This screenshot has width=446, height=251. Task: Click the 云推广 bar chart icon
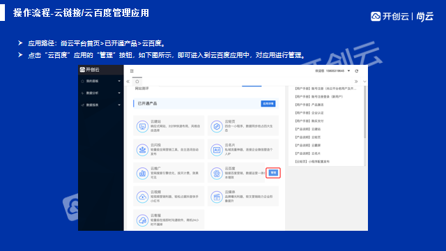click(x=142, y=173)
